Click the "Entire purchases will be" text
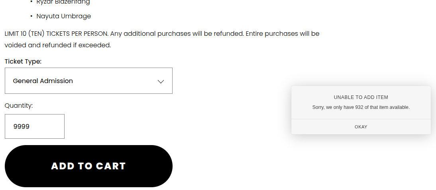 (282, 33)
